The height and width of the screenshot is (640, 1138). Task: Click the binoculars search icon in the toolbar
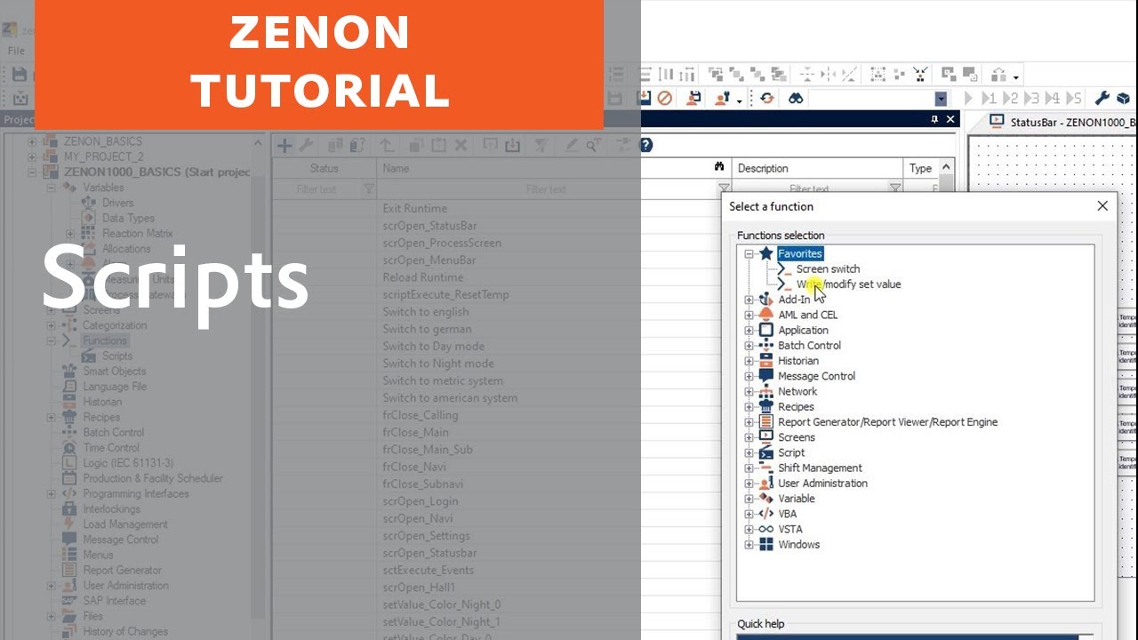(x=796, y=99)
